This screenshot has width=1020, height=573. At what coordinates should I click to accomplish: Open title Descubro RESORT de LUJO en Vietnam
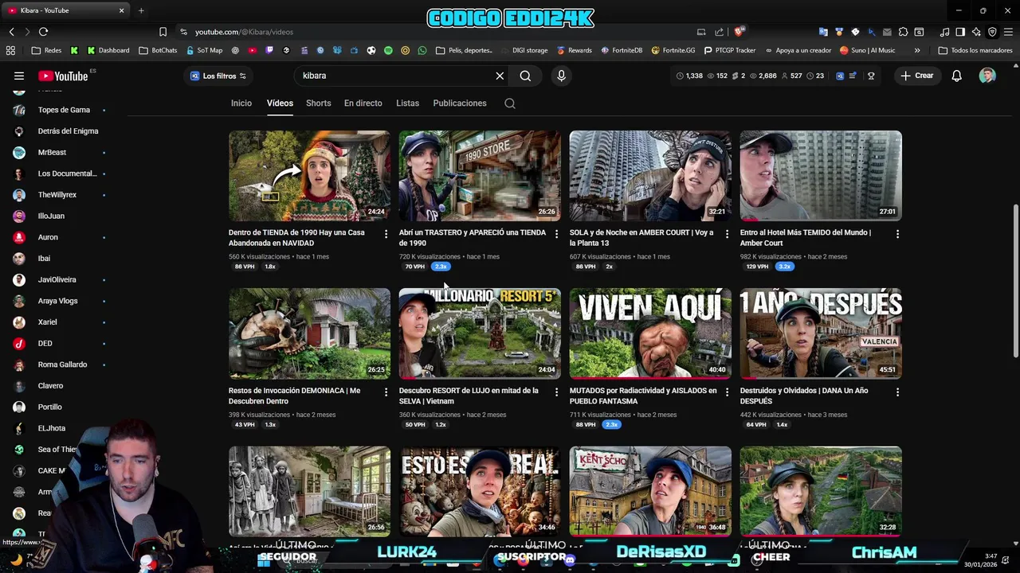(469, 396)
